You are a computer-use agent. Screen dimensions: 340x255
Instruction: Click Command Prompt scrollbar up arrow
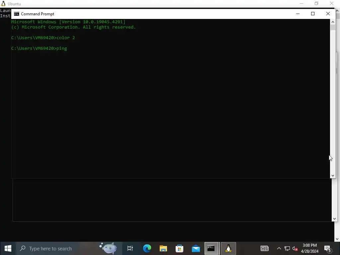(x=333, y=22)
